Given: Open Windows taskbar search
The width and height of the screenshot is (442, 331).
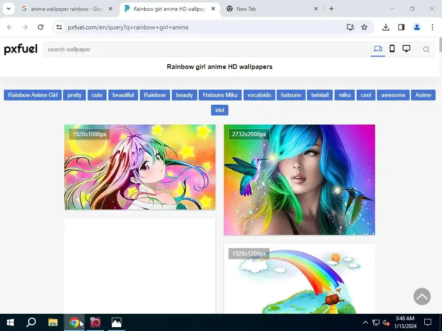Looking at the screenshot, I should pos(31,322).
